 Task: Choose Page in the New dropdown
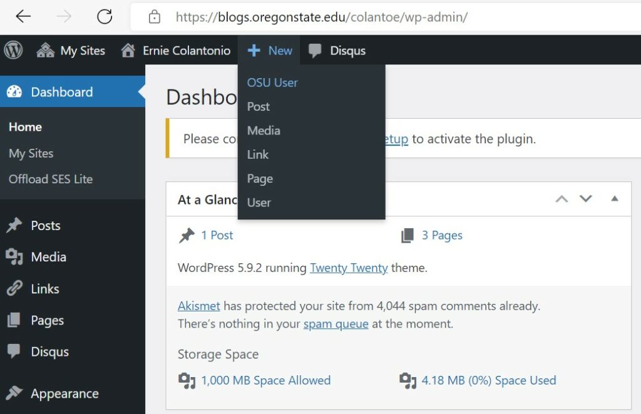[x=260, y=179]
